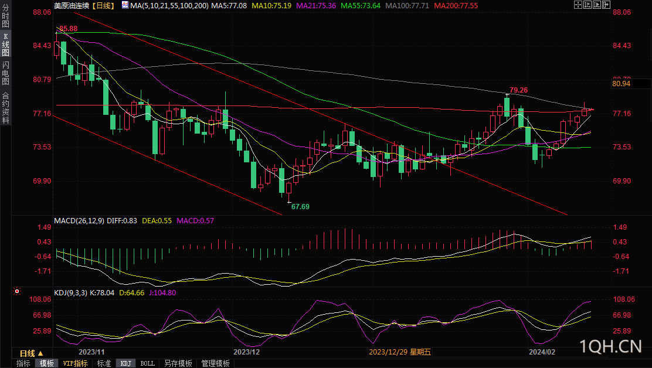Click the chart replay play icon

coord(597,5)
